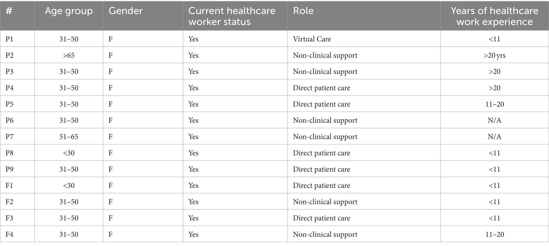Viewport: 549px width, 246px height.
Task: Select P9's Yes status cell
Action: 193,169
